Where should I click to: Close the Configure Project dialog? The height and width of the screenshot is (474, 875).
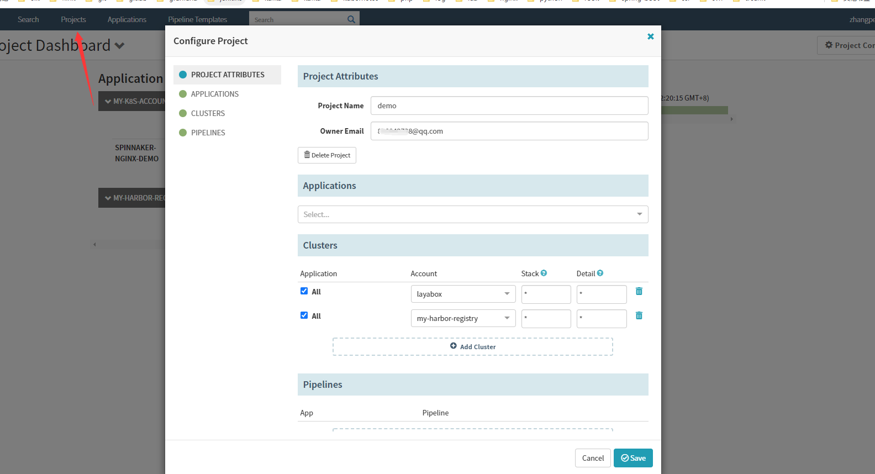point(651,36)
